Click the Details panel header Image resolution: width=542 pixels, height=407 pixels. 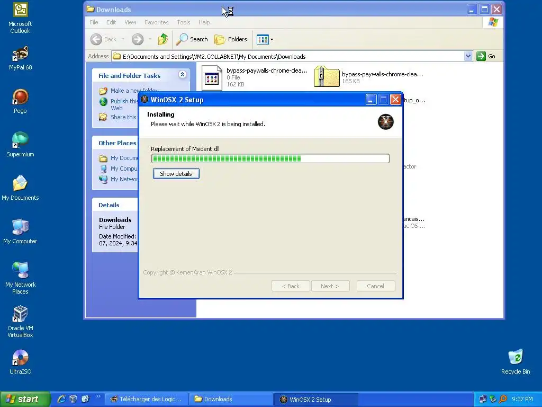(x=115, y=205)
